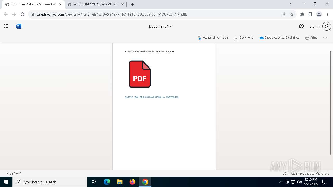Click the document vertical scrollbar

point(331,103)
